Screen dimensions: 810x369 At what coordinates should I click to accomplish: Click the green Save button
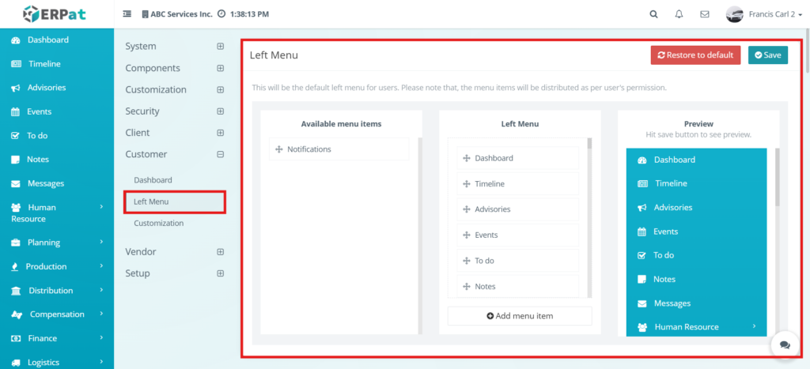[767, 55]
